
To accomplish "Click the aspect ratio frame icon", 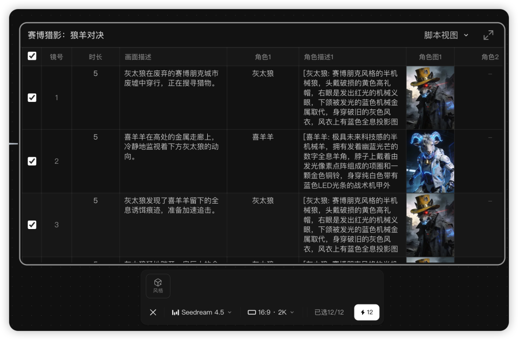I will pyautogui.click(x=251, y=312).
